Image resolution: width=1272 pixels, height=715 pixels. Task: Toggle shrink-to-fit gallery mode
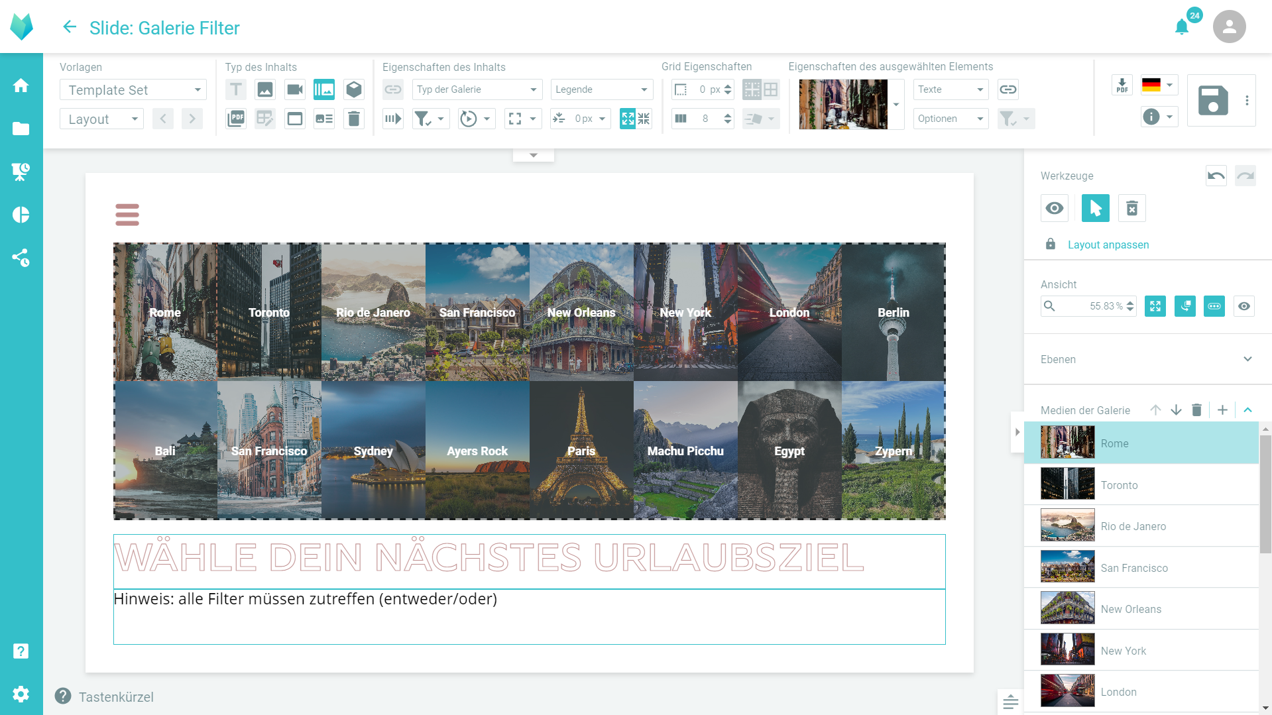point(644,119)
